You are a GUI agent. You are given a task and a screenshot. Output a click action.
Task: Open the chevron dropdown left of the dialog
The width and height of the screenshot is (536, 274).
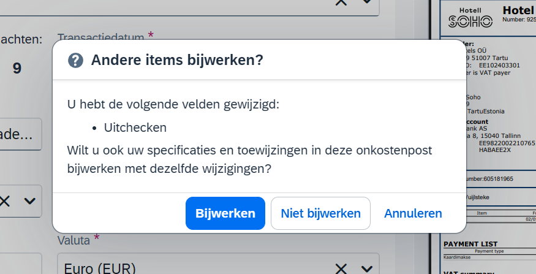(30, 201)
